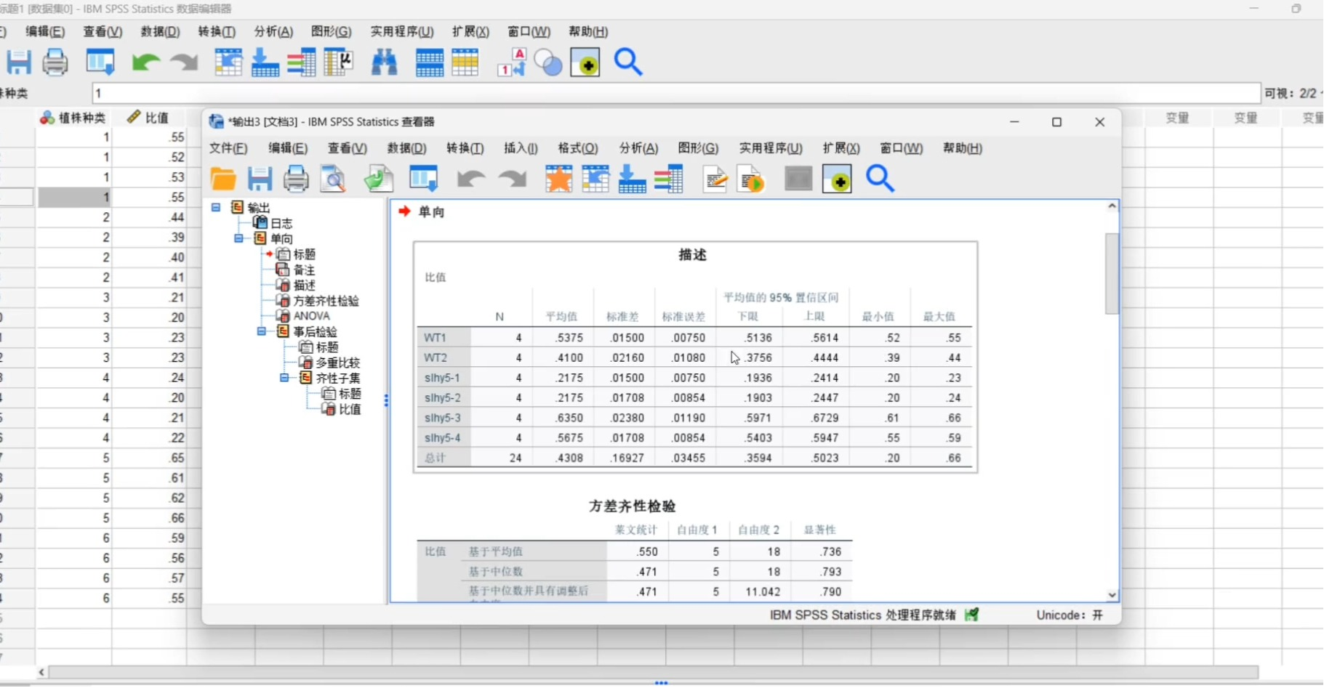The height and width of the screenshot is (688, 1324).
Task: Click the printer icon in data editor toolbar
Action: [55, 63]
